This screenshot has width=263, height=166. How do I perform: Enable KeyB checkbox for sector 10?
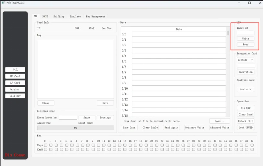[x=98, y=149]
